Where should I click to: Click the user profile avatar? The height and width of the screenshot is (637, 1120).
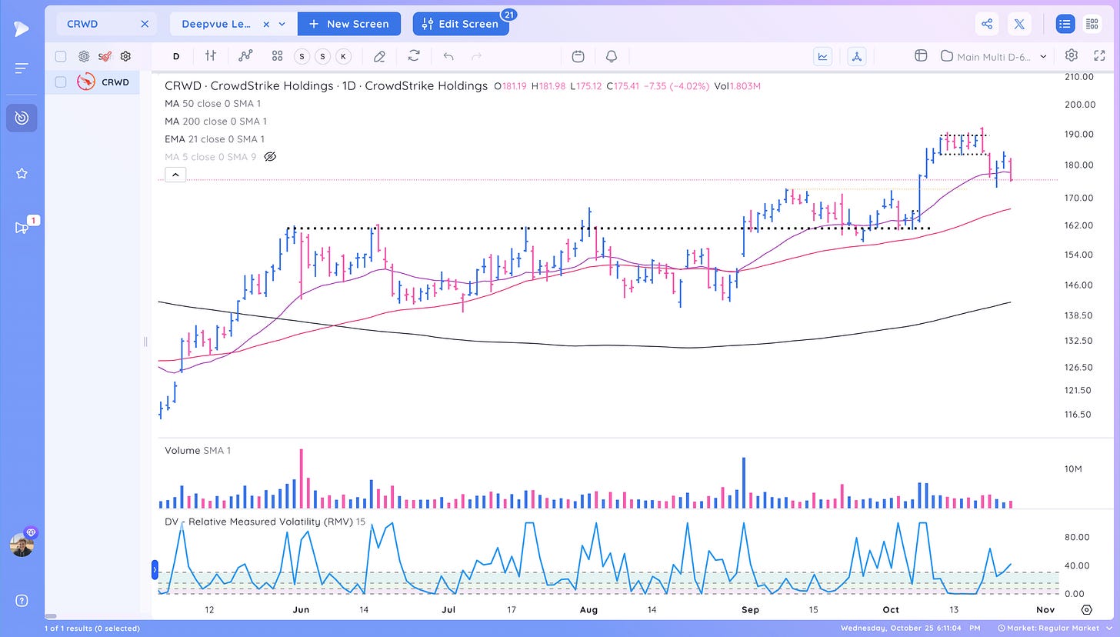click(22, 545)
